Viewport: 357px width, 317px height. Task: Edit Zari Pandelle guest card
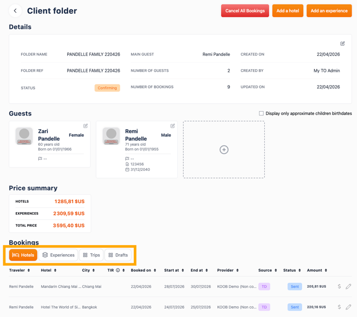(x=85, y=126)
